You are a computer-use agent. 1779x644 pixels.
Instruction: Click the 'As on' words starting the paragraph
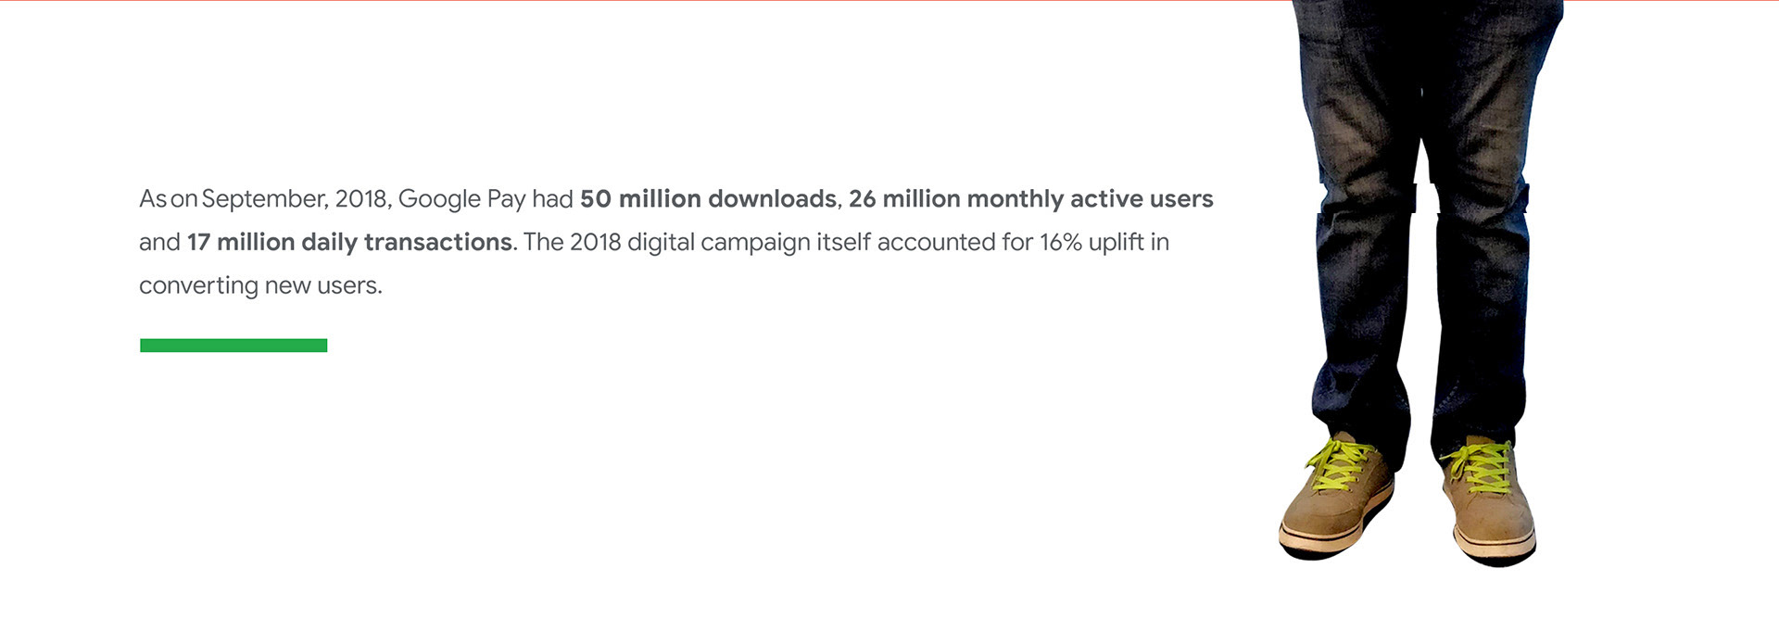(x=168, y=199)
